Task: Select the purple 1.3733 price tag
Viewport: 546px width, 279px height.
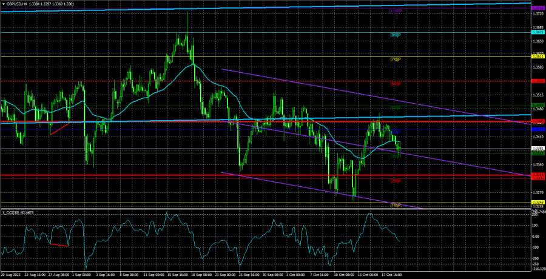Action: [537, 7]
